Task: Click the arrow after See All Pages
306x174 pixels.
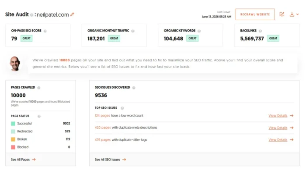Action: (34, 160)
